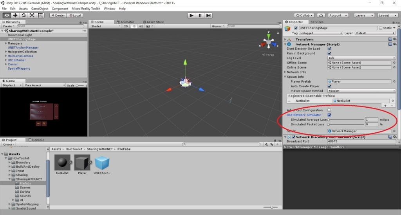Click the Collab button
The image size is (401, 215).
click(304, 15)
